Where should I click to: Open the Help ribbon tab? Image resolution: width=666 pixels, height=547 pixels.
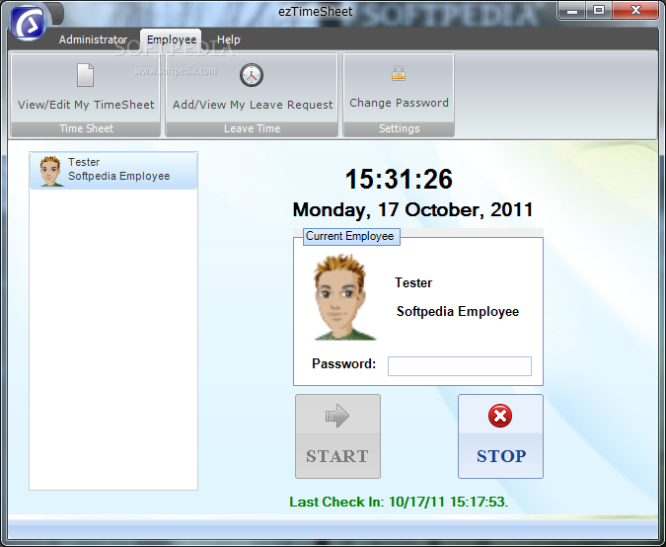tap(229, 39)
